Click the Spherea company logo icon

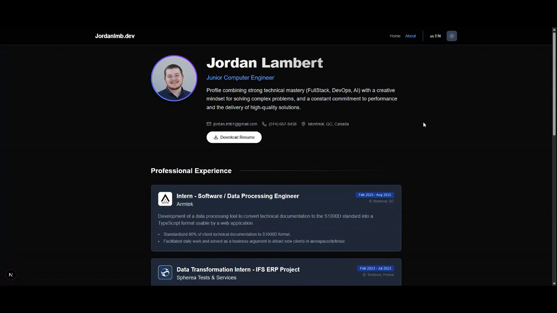click(x=165, y=272)
